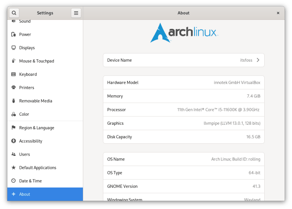Open Sound settings at top of sidebar

[x=25, y=22]
